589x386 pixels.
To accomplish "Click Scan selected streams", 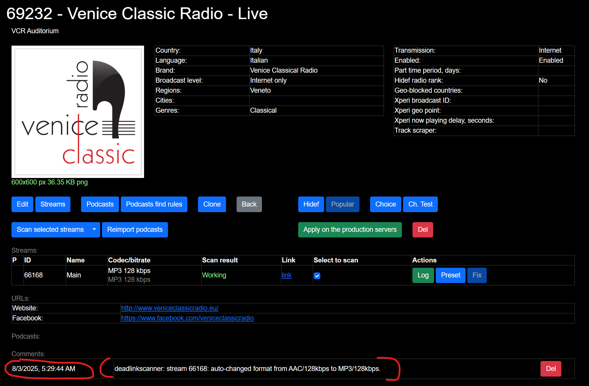I will 50,229.
